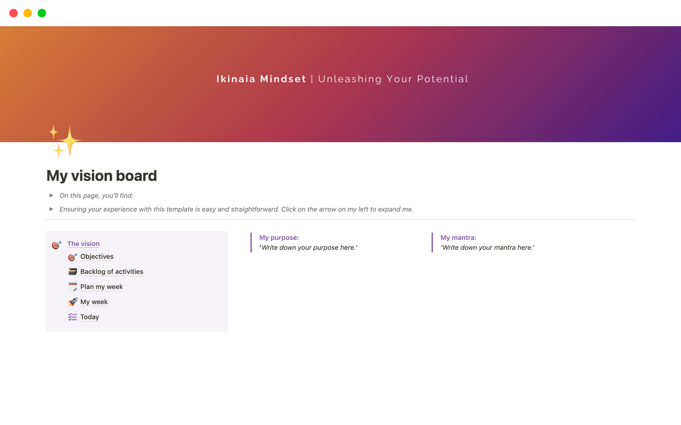Expand the 'Ensuring your experience' toggle arrow
Viewport: 681px width, 425px height.
click(x=51, y=209)
